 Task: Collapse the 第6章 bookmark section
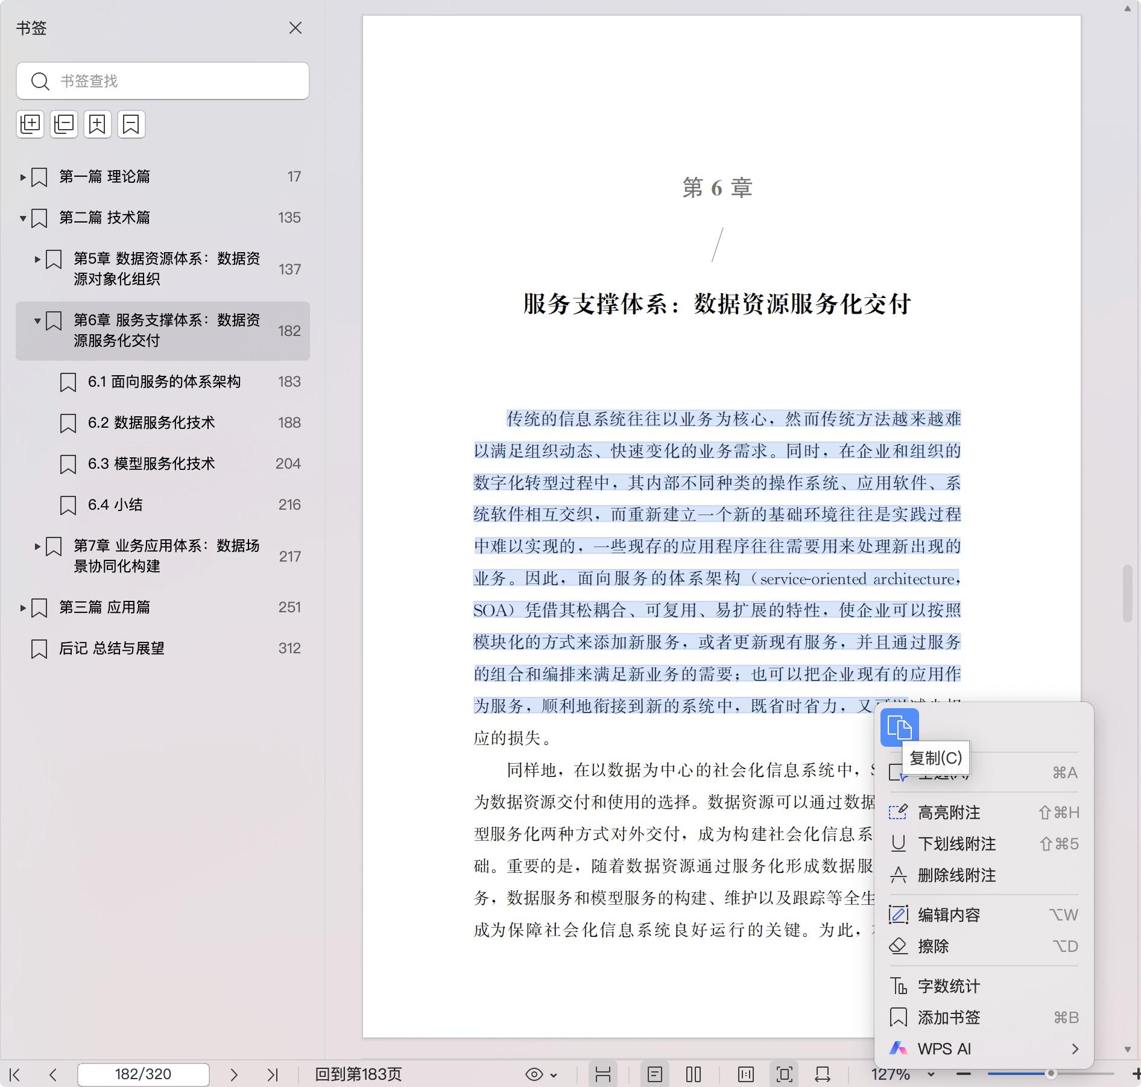tap(37, 321)
